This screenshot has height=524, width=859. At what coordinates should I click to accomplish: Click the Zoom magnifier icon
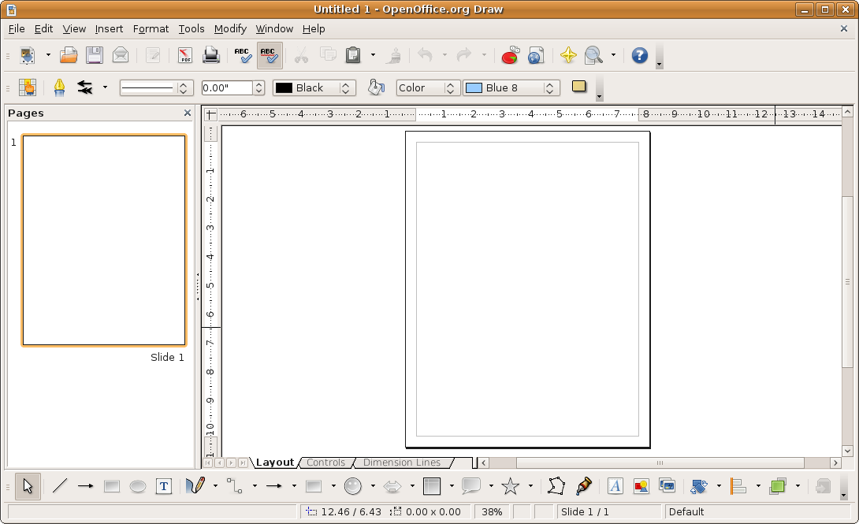tap(594, 55)
